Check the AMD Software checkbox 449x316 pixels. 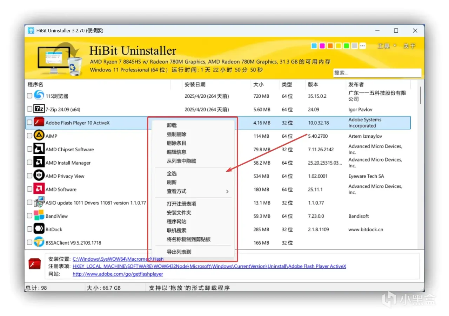click(x=29, y=189)
